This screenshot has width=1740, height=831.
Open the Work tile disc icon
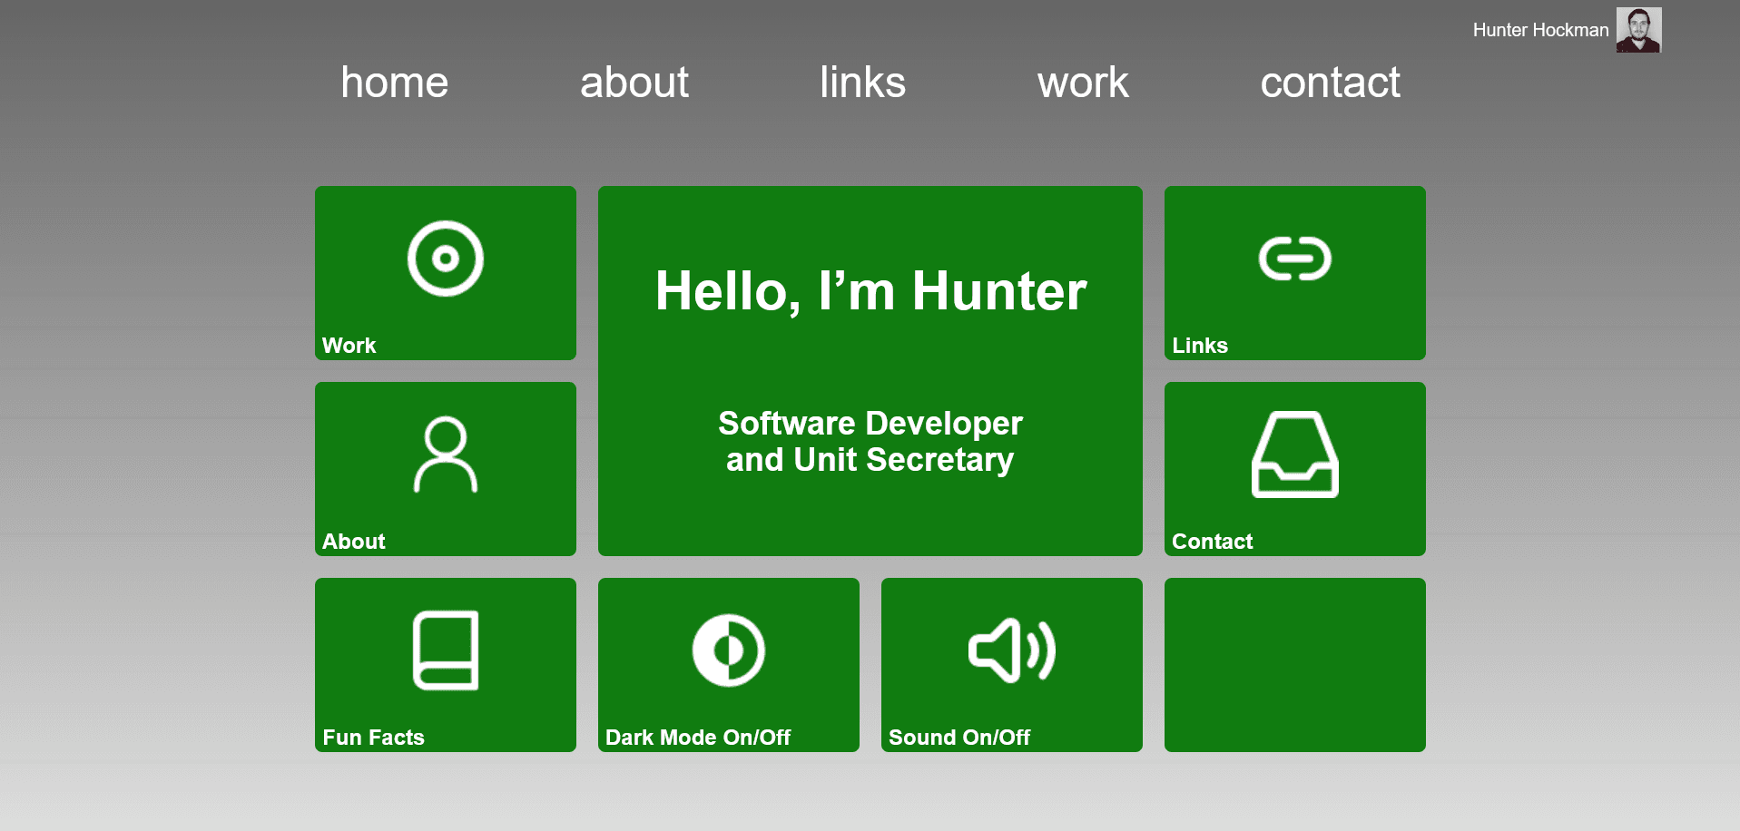446,259
